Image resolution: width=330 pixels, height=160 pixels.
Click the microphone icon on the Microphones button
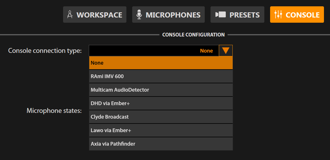139,15
